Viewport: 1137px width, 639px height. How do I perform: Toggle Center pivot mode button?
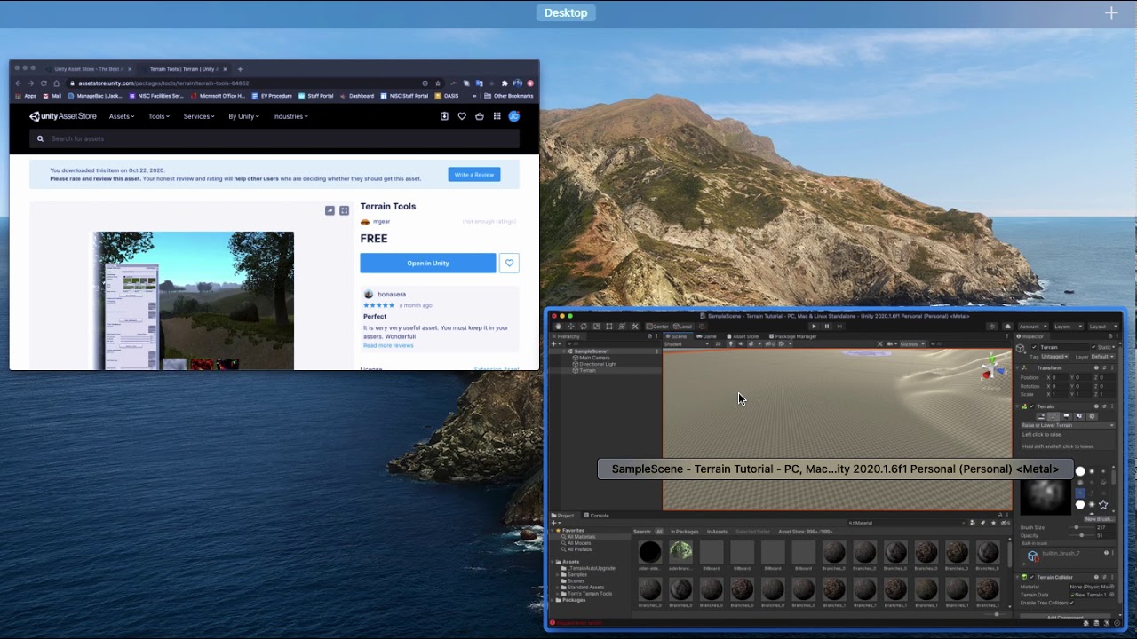pos(657,327)
